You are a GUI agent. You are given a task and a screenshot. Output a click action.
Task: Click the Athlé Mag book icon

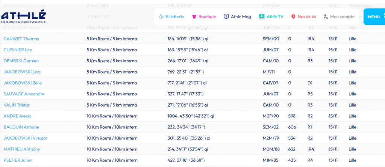[226, 17]
